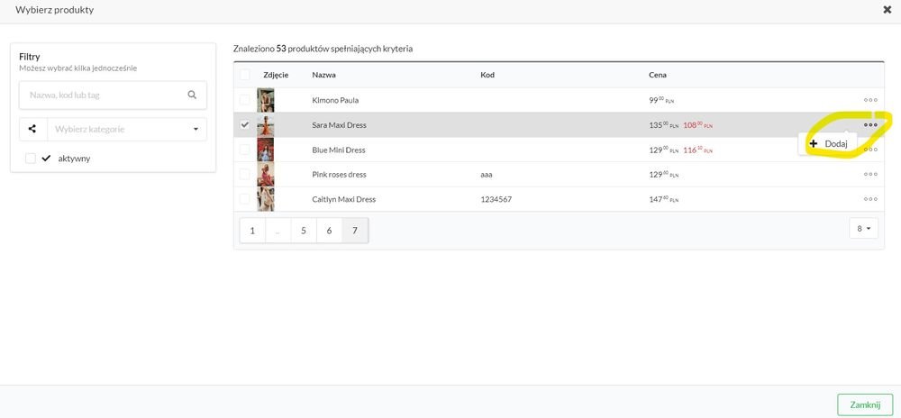Viewport: 901px width, 418px height.
Task: Expand the Wybierz kategorie dropdown
Action: pyautogui.click(x=127, y=129)
